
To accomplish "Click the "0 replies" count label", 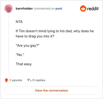I will coord(39,80).
